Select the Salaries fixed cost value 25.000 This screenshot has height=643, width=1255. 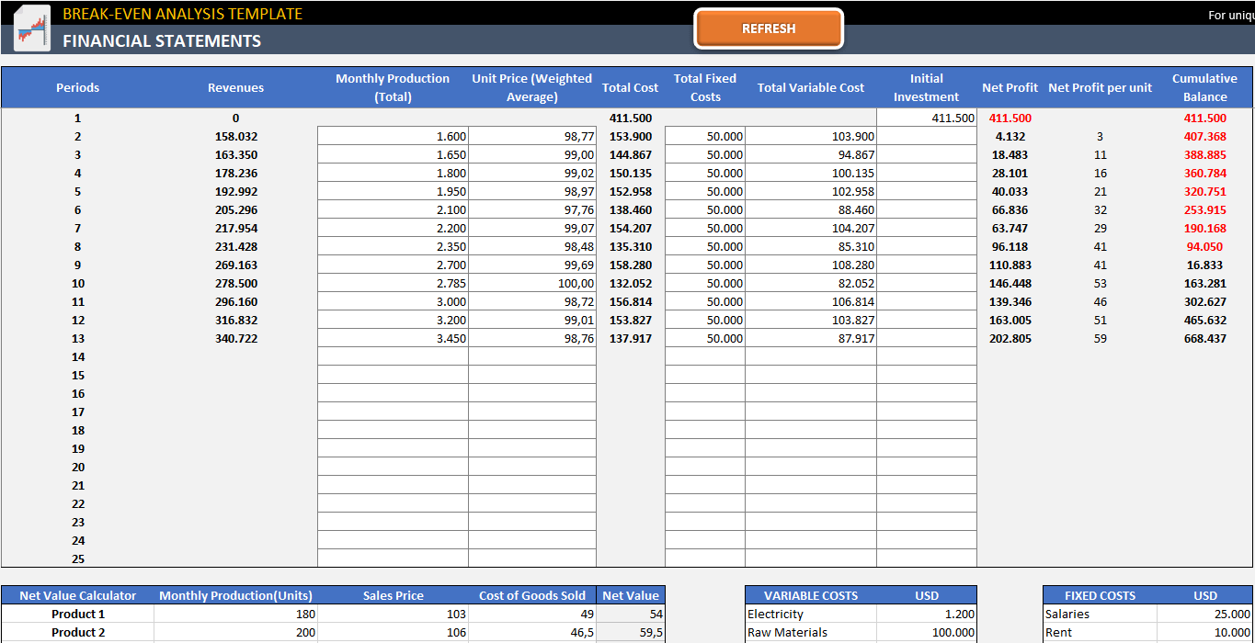coord(1204,614)
